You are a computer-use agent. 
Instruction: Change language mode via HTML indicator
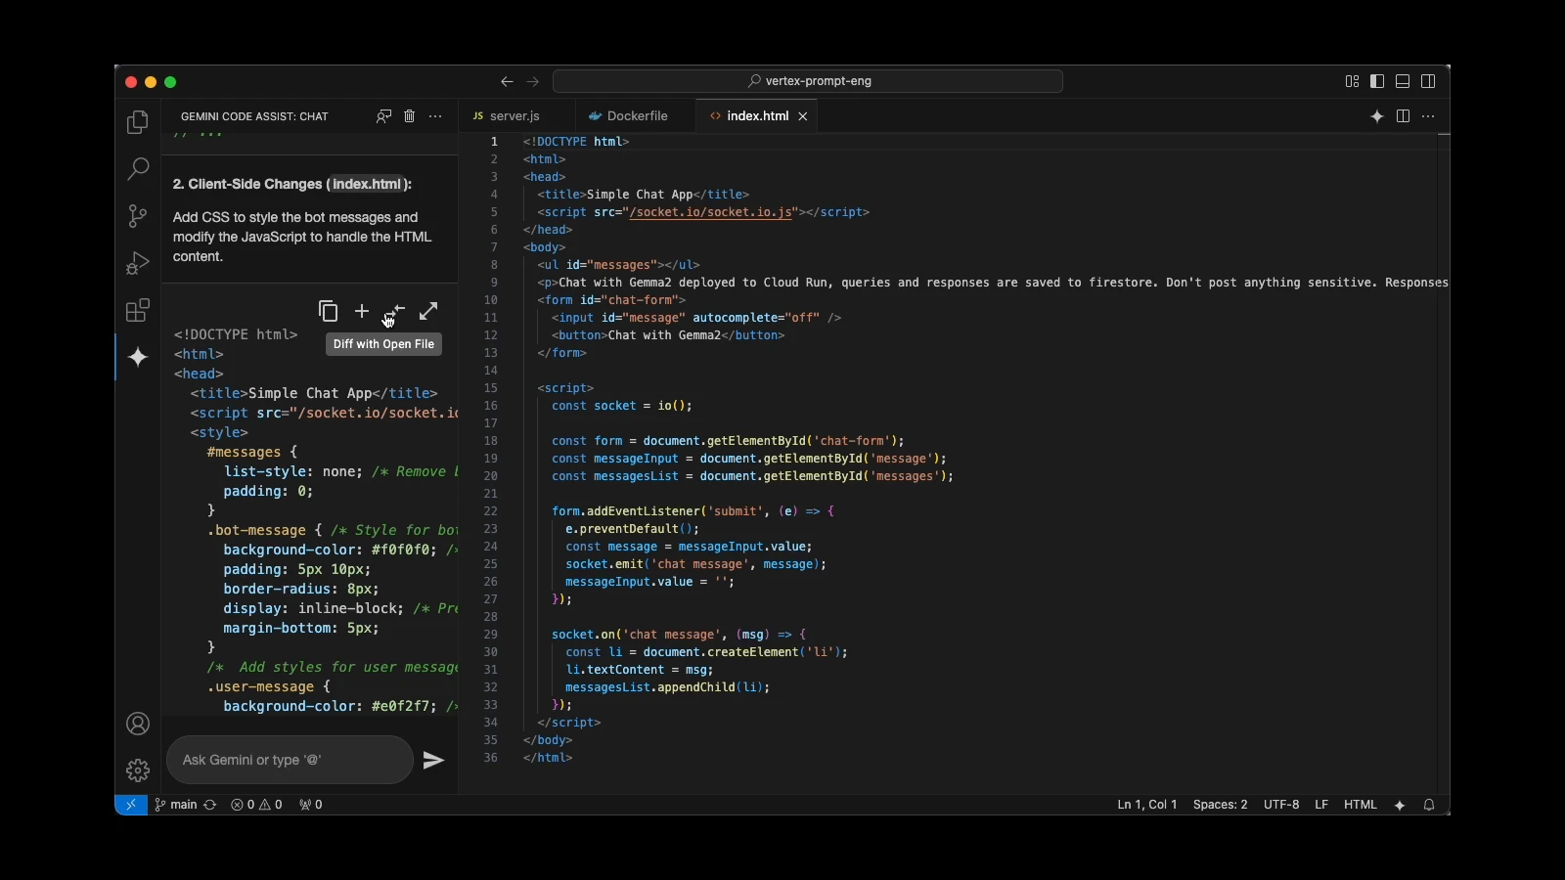1361,805
